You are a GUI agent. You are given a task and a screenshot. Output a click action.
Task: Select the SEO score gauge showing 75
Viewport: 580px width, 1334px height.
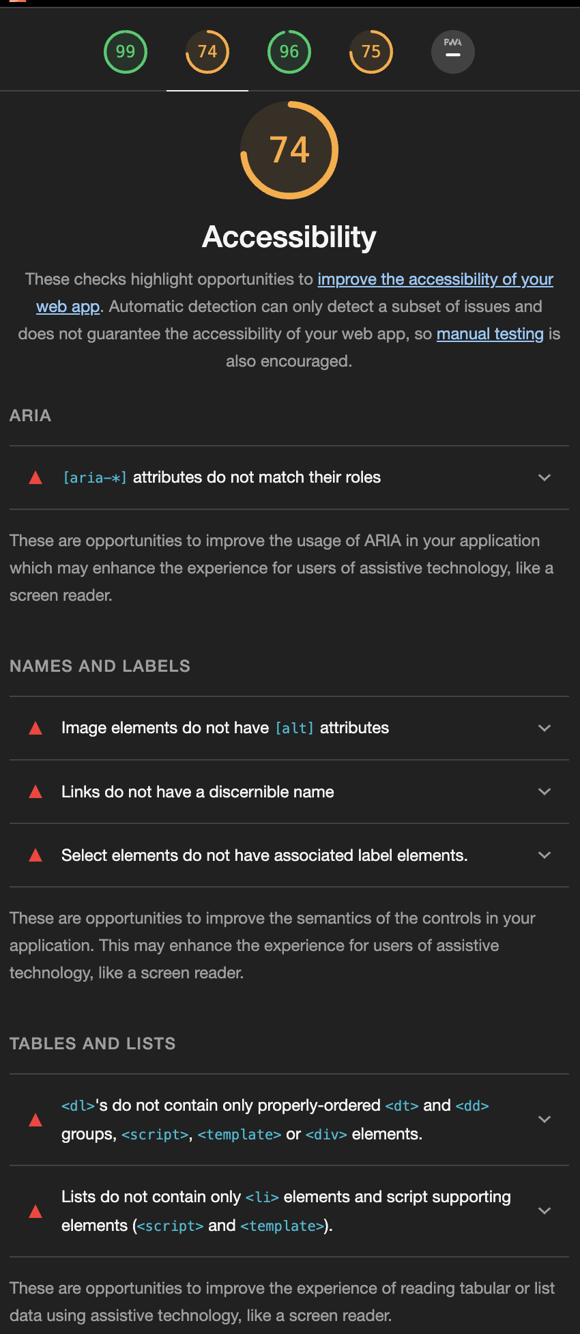[x=371, y=52]
